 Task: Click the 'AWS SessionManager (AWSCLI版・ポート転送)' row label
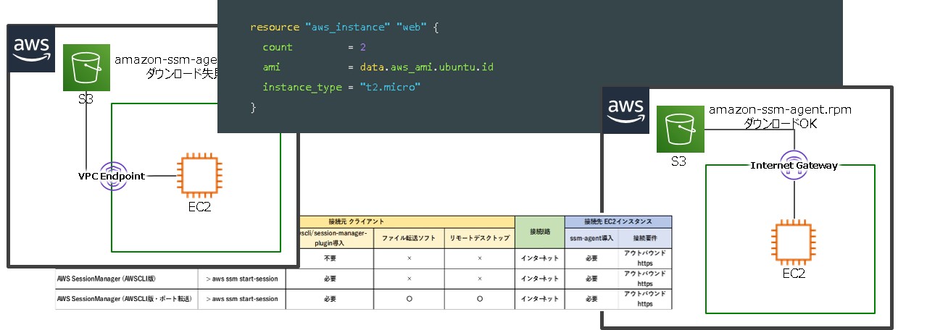pyautogui.click(x=123, y=298)
